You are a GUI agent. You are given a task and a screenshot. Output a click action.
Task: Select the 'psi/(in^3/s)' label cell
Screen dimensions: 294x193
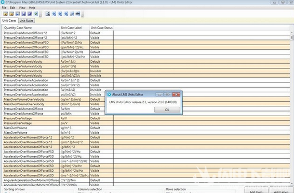[75, 66]
